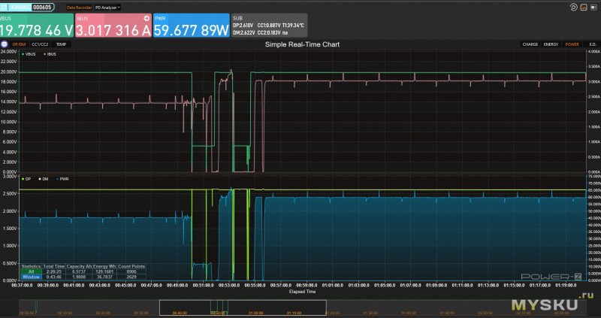
Task: Toggle the VBUS series in chart legend
Action: pos(29,54)
